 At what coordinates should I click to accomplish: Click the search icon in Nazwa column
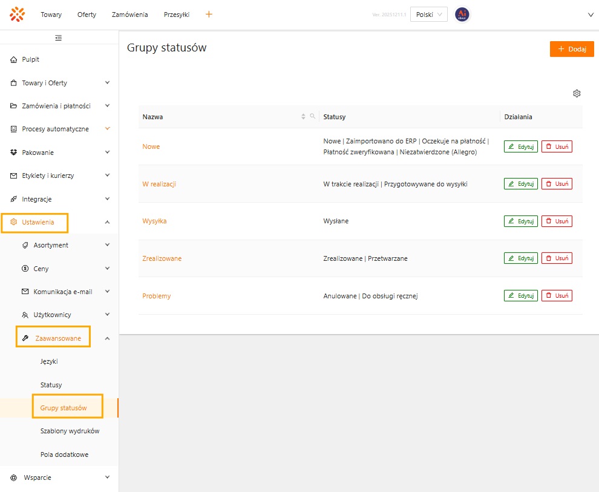pyautogui.click(x=313, y=116)
